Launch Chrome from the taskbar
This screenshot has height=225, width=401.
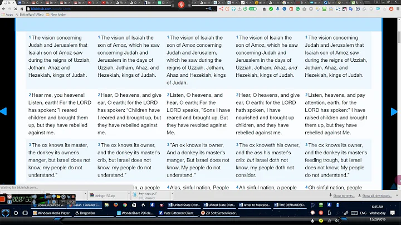click(x=125, y=205)
